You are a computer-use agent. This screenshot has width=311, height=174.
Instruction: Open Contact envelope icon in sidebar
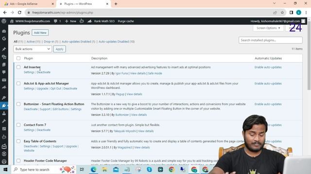pos(4,80)
